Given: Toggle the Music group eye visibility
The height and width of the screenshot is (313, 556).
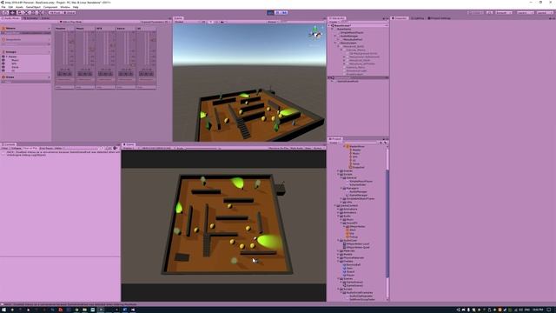Looking at the screenshot, I should tap(3, 60).
